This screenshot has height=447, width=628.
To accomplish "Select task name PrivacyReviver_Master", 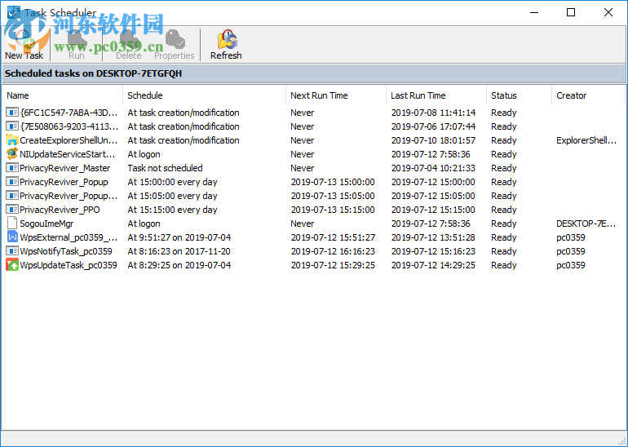I will coord(65,168).
